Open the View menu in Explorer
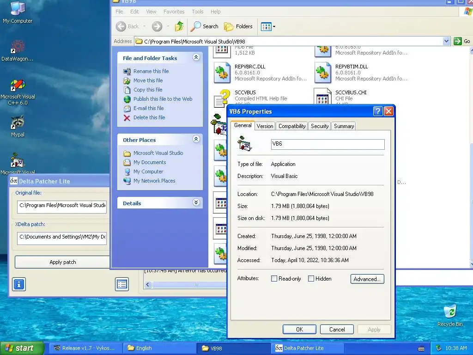473x355 pixels. pos(151,12)
